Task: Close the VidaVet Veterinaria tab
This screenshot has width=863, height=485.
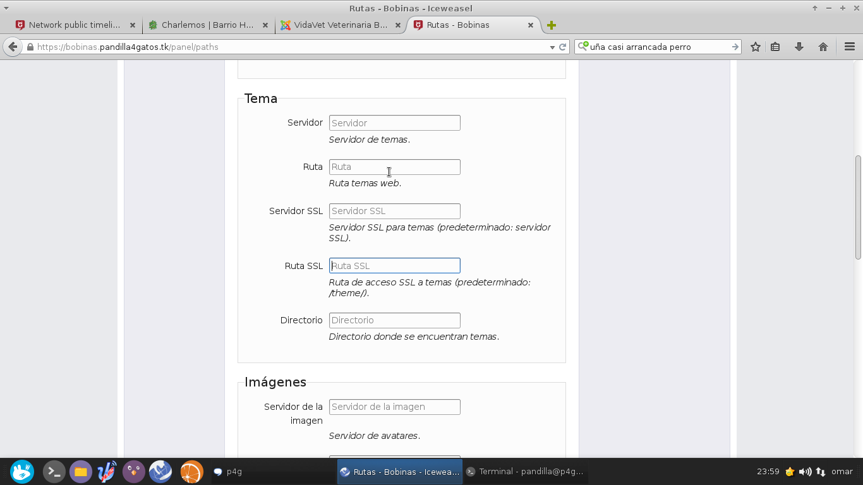Action: tap(398, 25)
